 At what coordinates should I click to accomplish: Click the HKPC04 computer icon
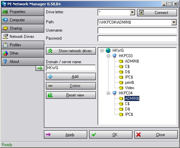pos(114,93)
